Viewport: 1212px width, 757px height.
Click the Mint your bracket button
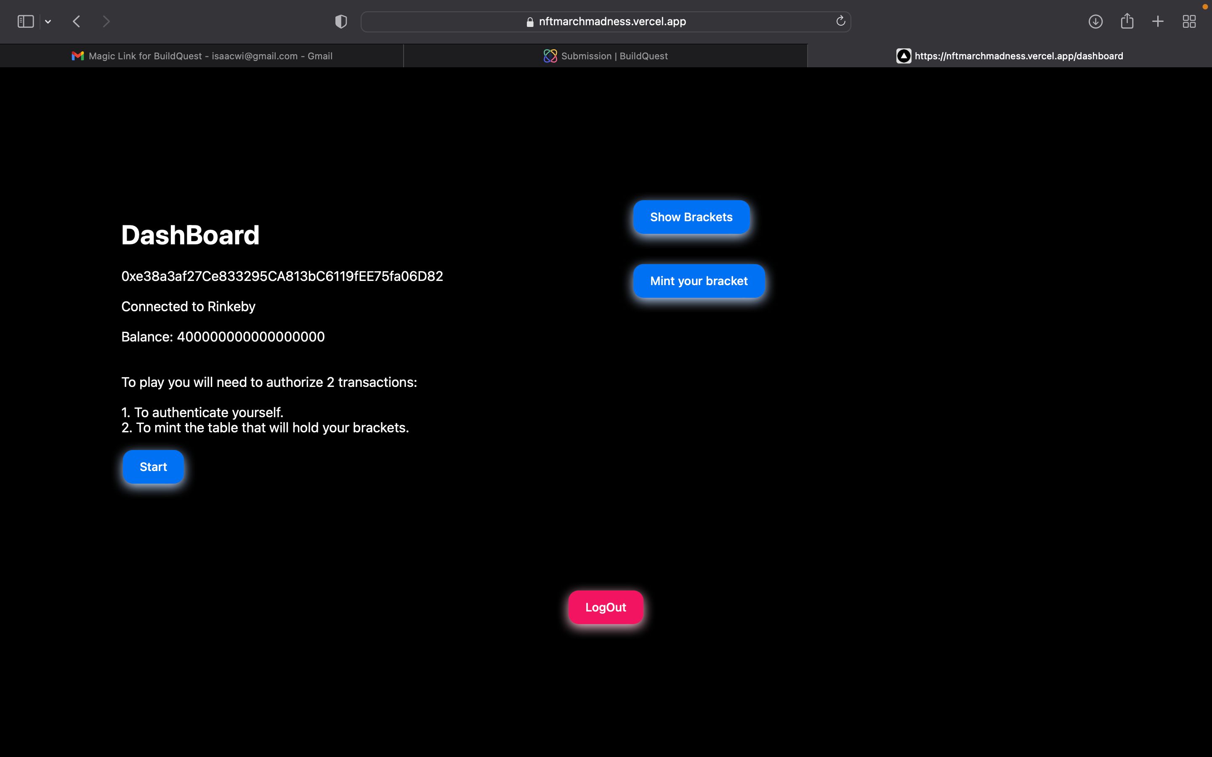click(x=699, y=281)
